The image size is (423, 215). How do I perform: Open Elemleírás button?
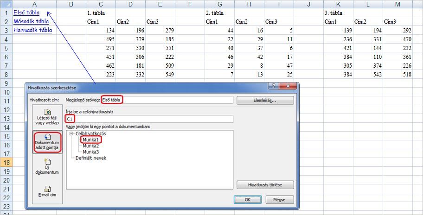[x=265, y=100]
